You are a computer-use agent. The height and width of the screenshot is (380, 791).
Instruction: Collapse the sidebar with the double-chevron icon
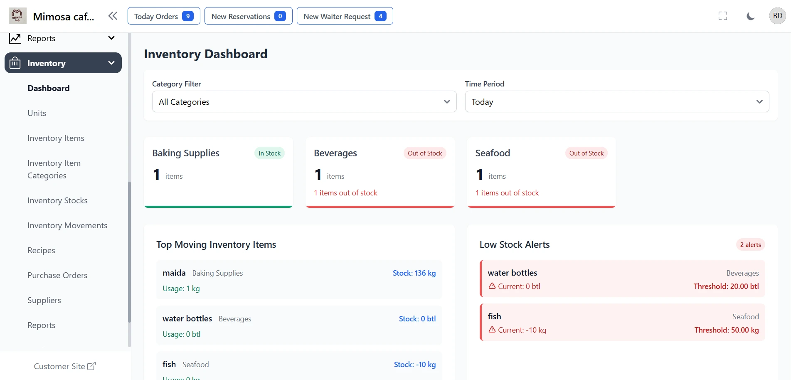click(x=113, y=16)
